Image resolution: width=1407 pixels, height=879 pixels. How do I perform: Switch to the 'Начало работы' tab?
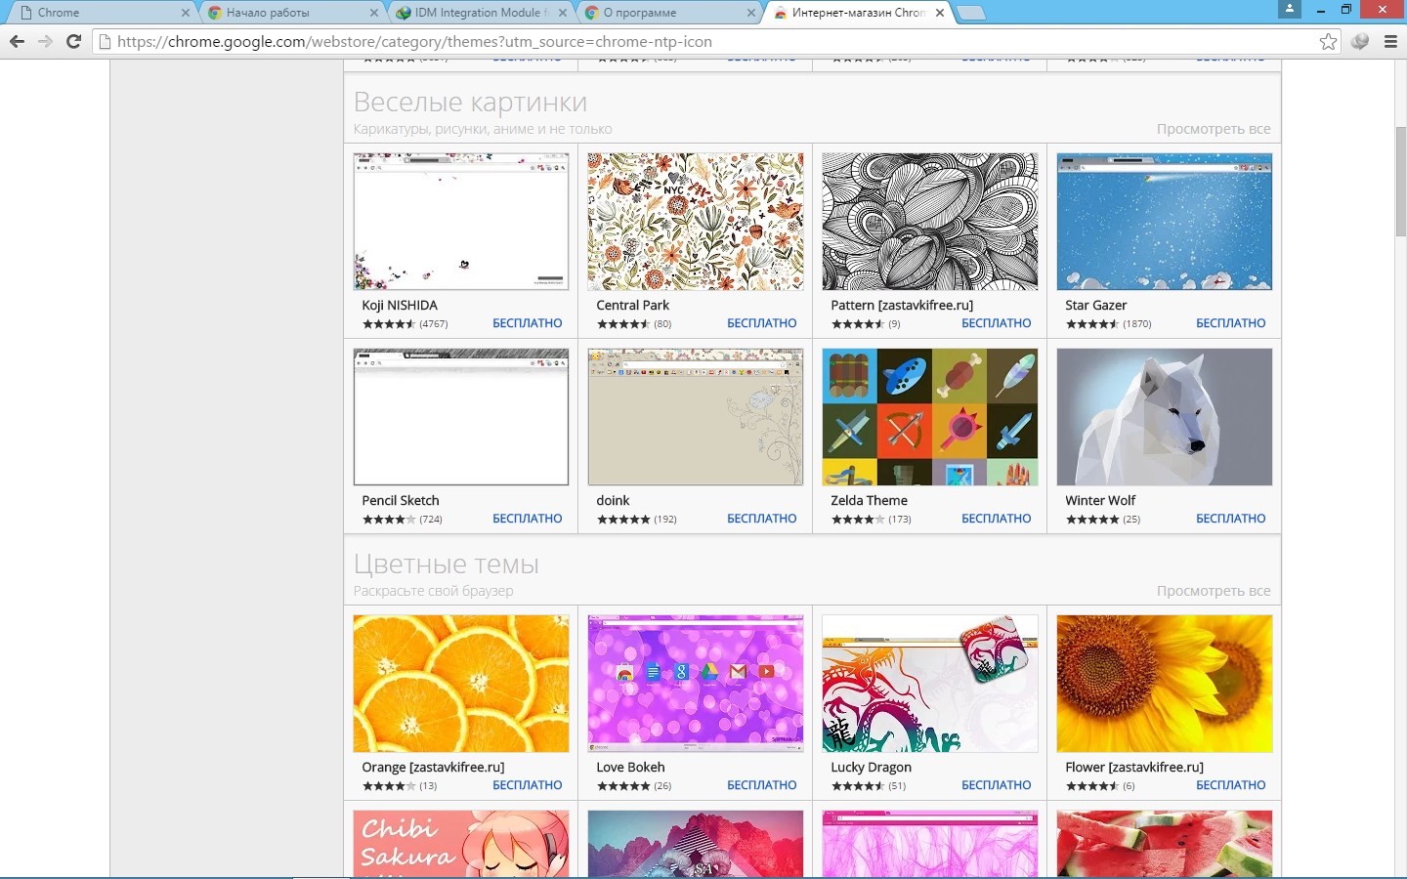coord(283,13)
